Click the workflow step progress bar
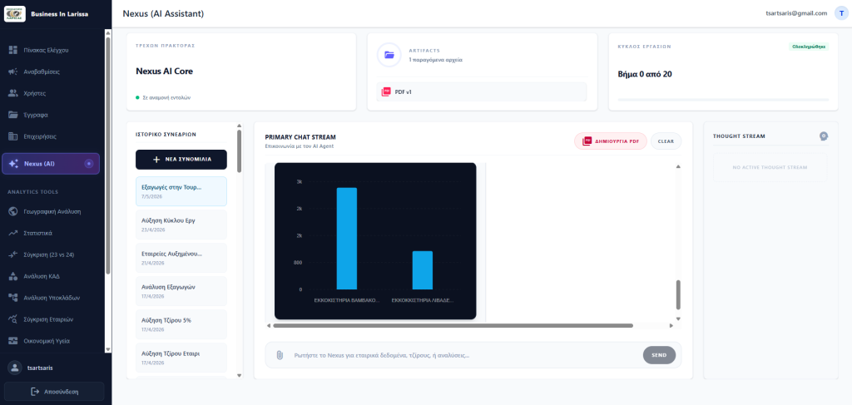852x405 pixels. pos(723,100)
